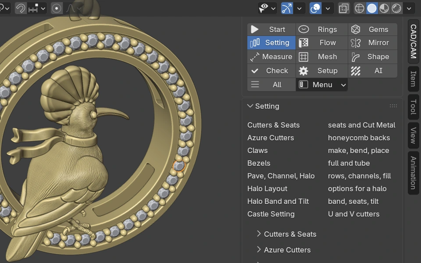Image resolution: width=421 pixels, height=263 pixels.
Task: Click the 'Pave, Channel, Halo' label
Action: (x=281, y=176)
